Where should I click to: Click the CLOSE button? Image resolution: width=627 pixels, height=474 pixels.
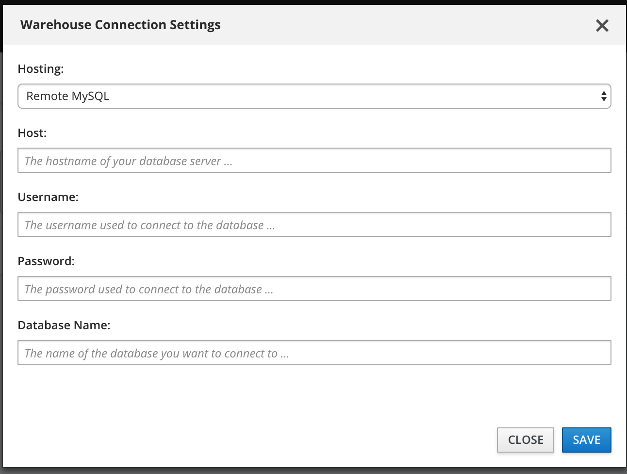525,440
